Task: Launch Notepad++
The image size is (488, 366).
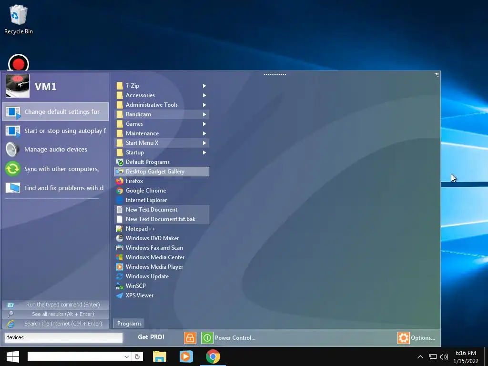Action: (161, 228)
